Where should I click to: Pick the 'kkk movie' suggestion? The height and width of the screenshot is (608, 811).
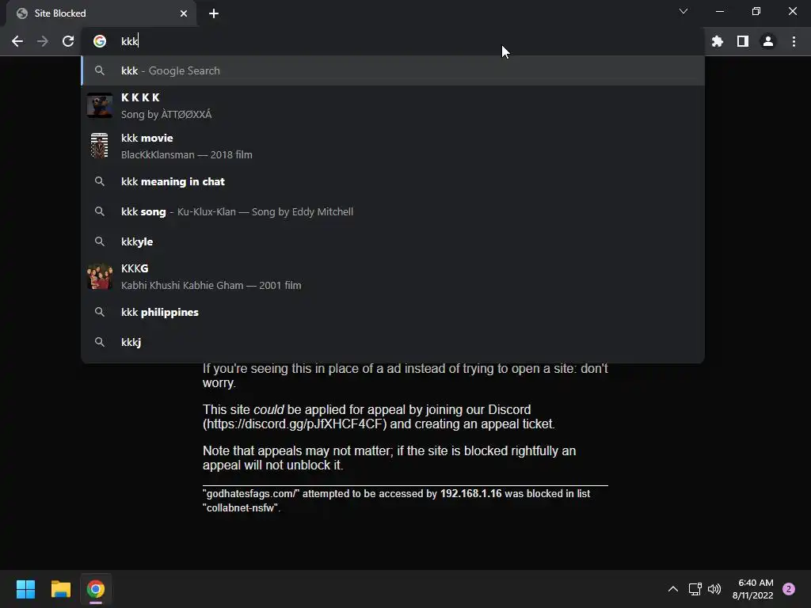(x=393, y=146)
